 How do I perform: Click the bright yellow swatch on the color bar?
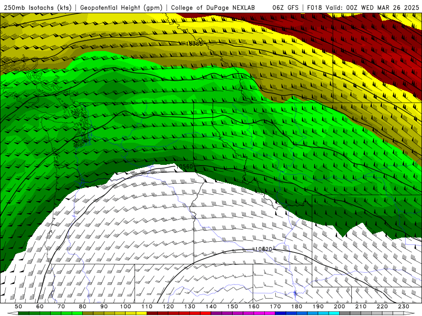(141, 313)
